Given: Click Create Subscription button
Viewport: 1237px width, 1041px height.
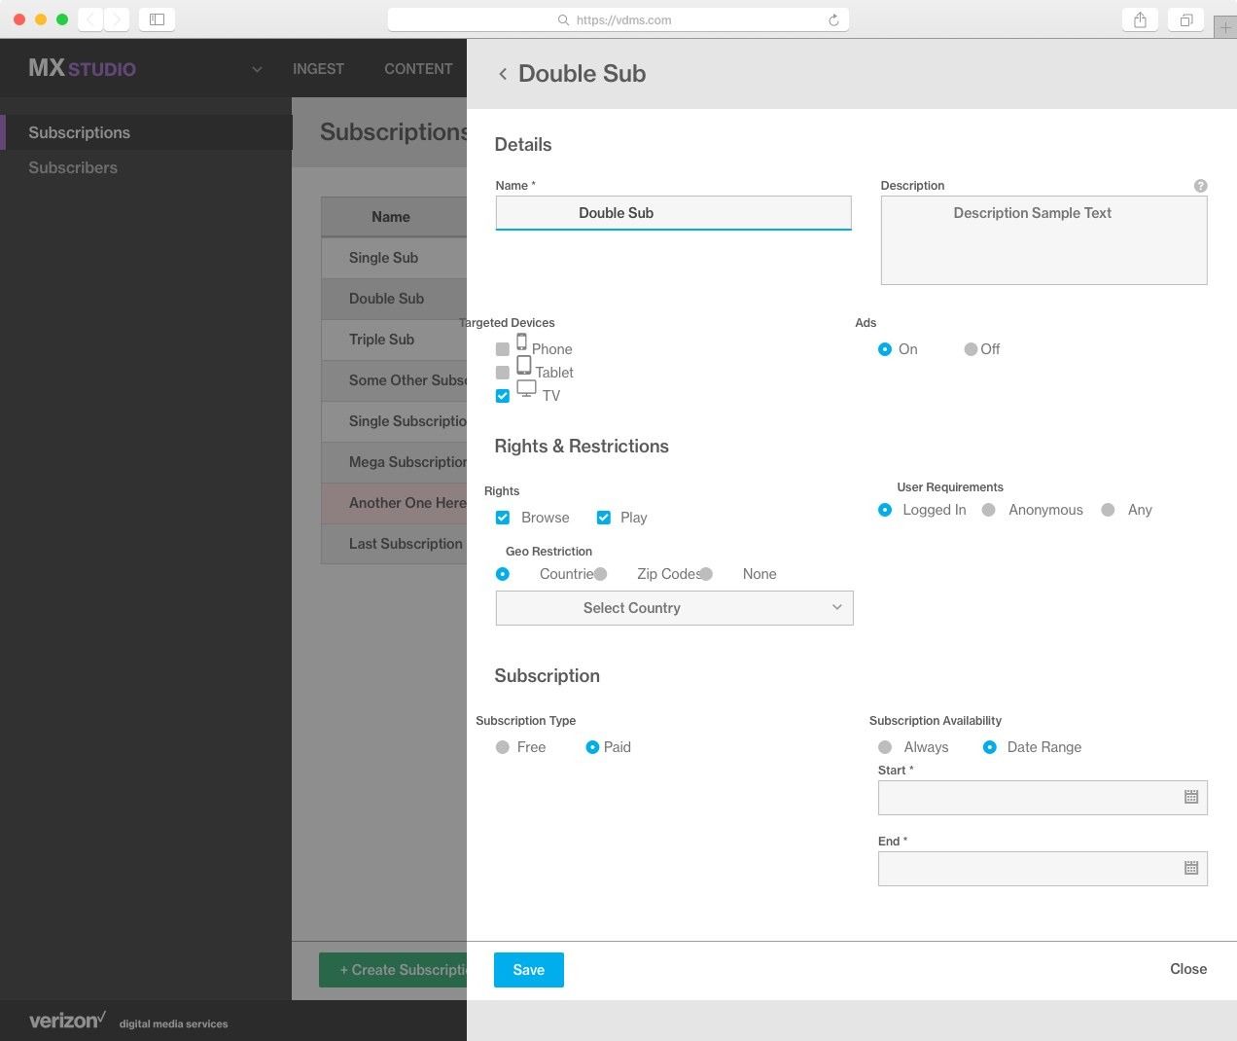Looking at the screenshot, I should (393, 970).
